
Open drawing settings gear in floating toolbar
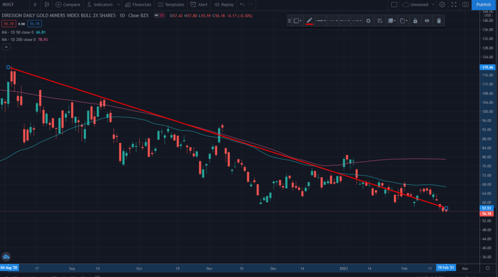pyautogui.click(x=369, y=21)
